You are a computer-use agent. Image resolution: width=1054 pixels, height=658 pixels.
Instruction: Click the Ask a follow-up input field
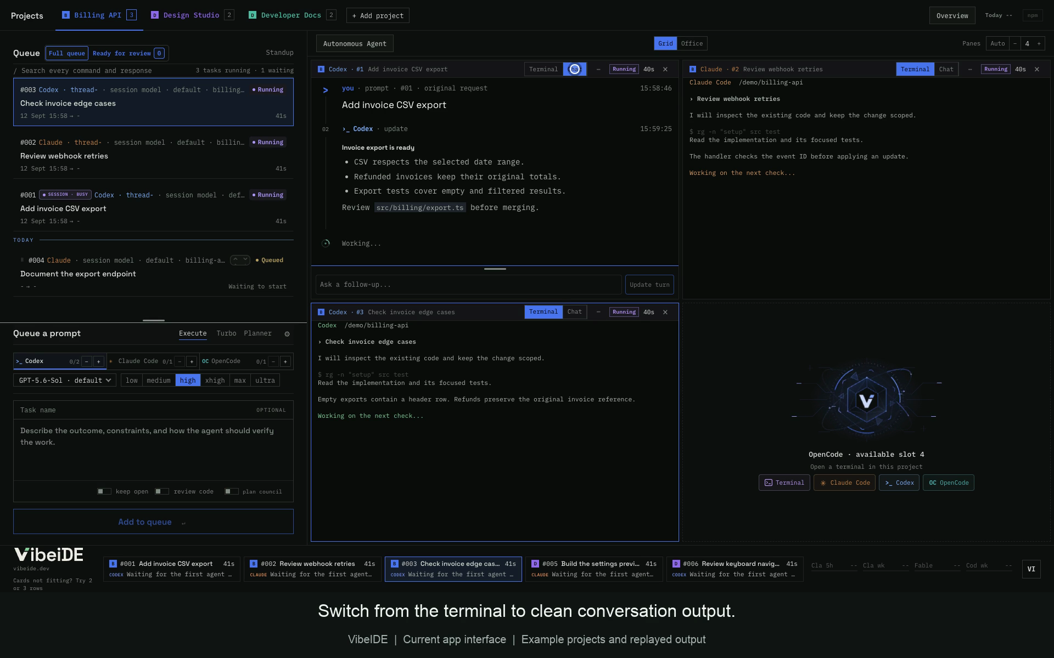click(x=468, y=285)
